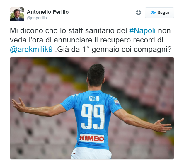Open the attached Milik photo
The width and height of the screenshot is (184, 162).
pyautogui.click(x=92, y=108)
